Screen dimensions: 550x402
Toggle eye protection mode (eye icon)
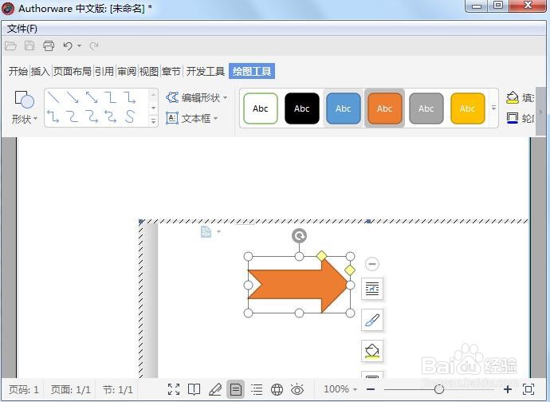coord(297,389)
